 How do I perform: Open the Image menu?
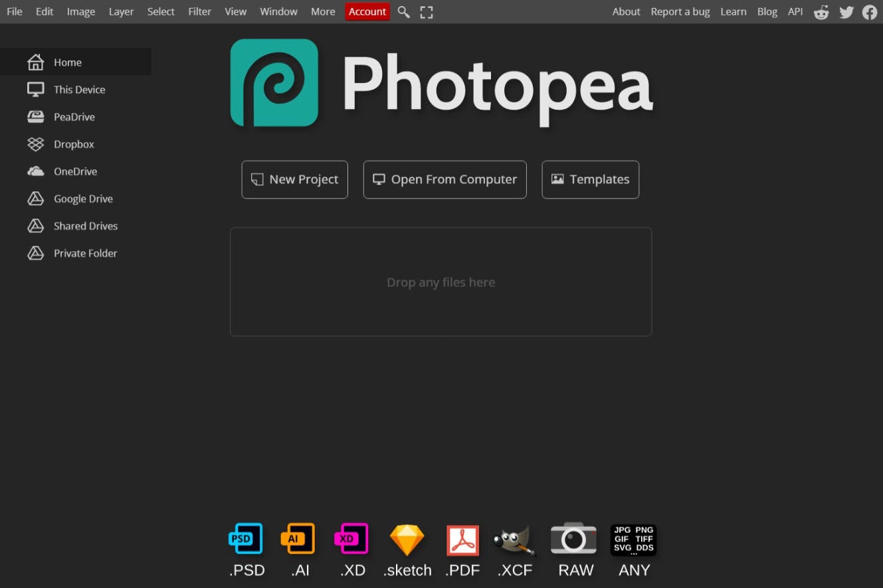point(81,11)
